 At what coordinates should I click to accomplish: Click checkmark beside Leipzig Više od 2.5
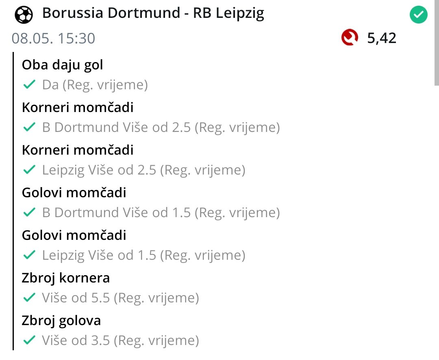[x=29, y=170]
